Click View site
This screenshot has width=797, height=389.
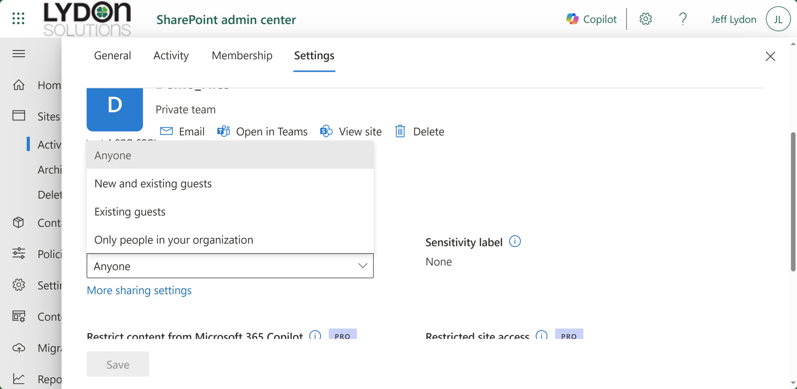(x=360, y=131)
